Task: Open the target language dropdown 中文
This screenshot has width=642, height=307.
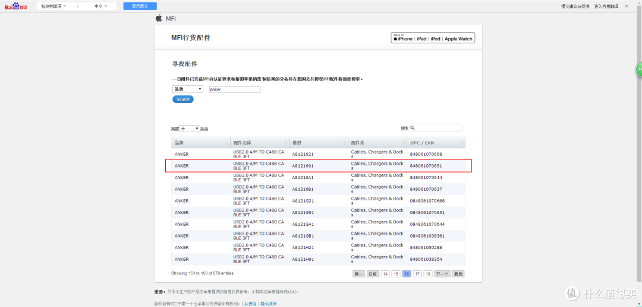Action: coord(100,6)
